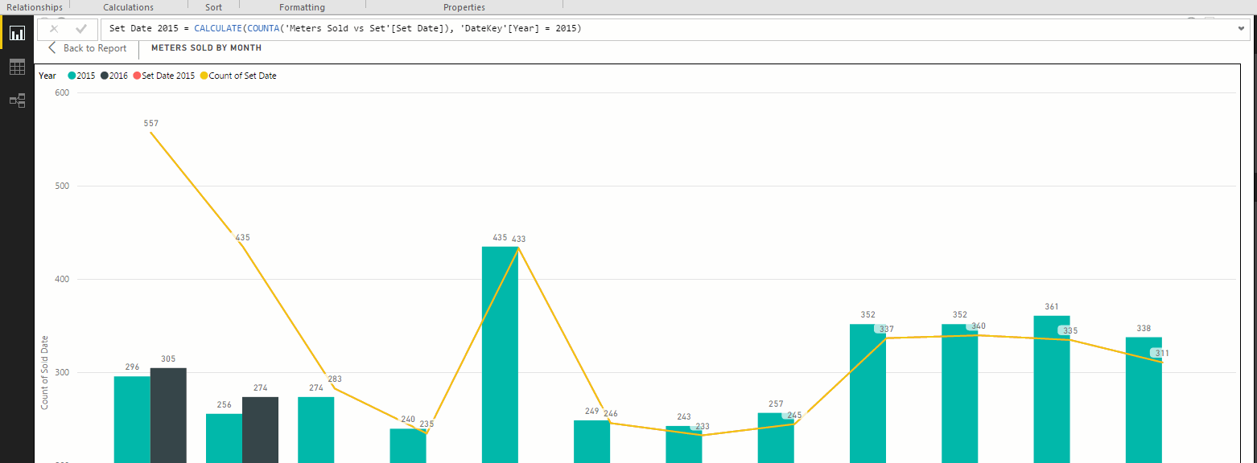Select the tall 2015 bar labeled 435
The image size is (1257, 463).
pos(500,354)
